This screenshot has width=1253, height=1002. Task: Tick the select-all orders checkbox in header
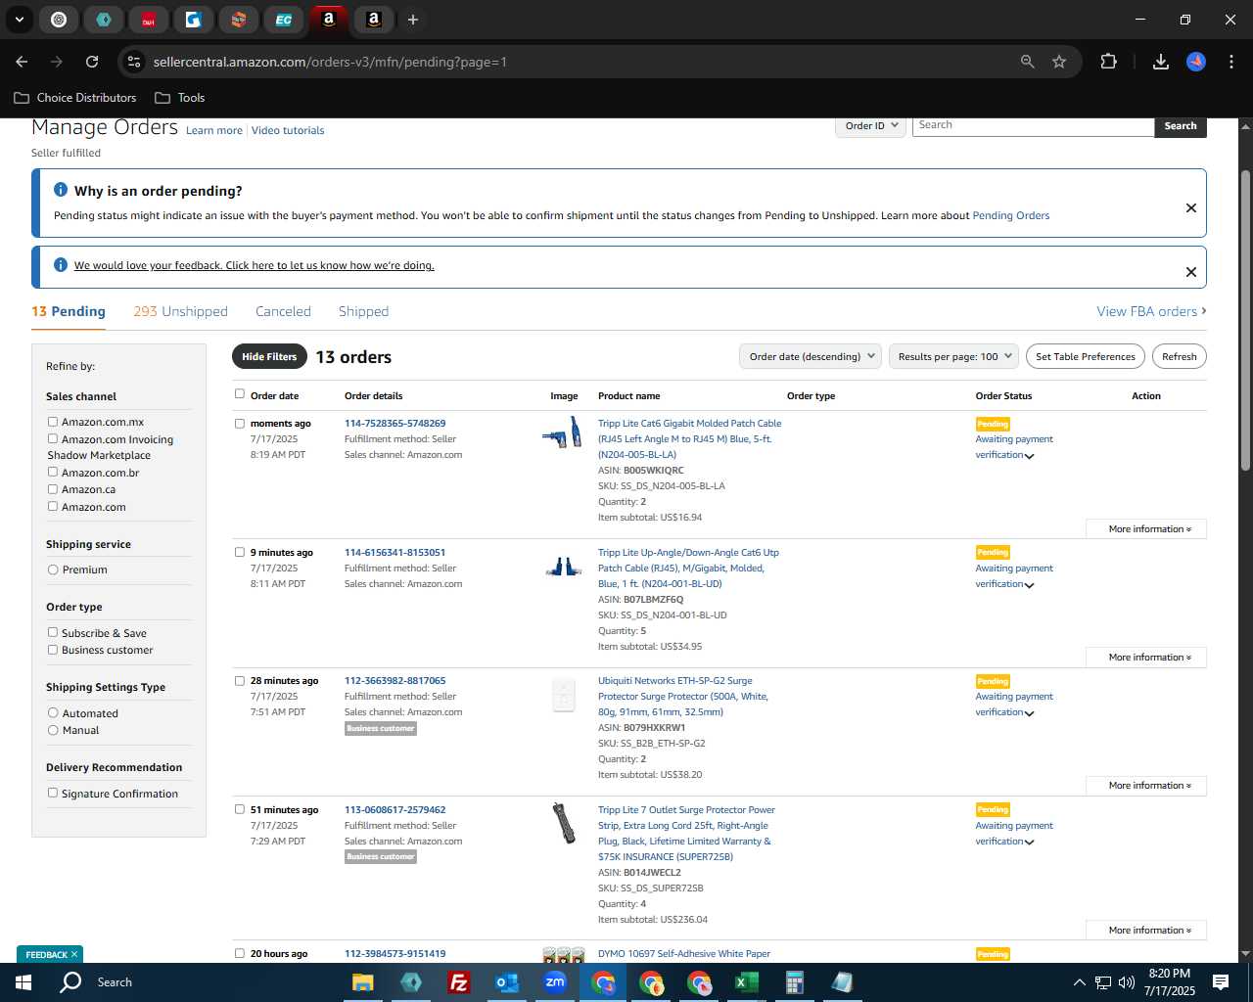coord(240,394)
